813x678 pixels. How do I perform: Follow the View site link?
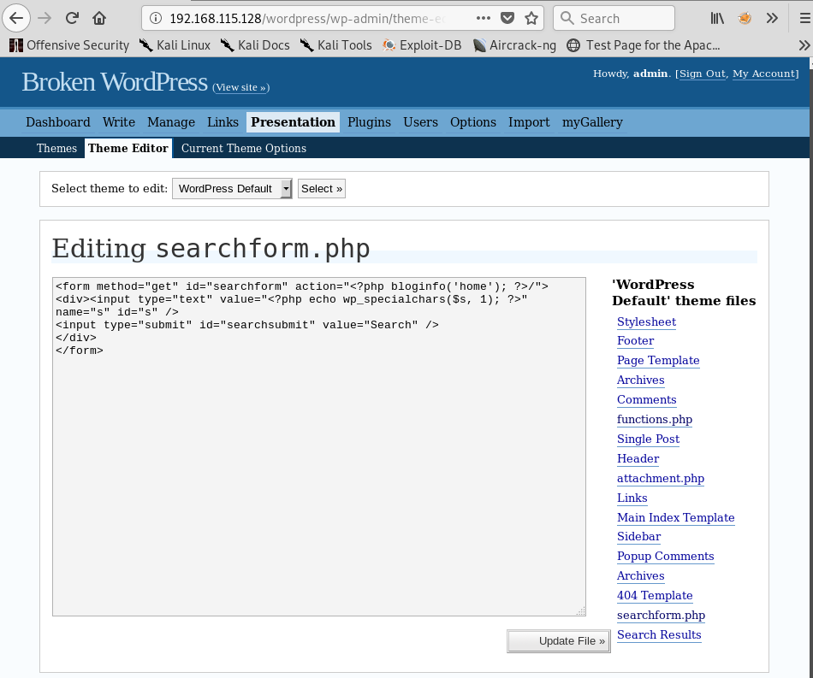(x=241, y=87)
